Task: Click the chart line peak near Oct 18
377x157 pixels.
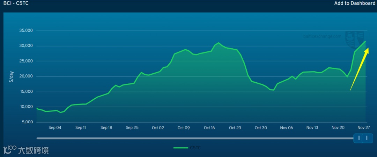Action: click(218, 43)
